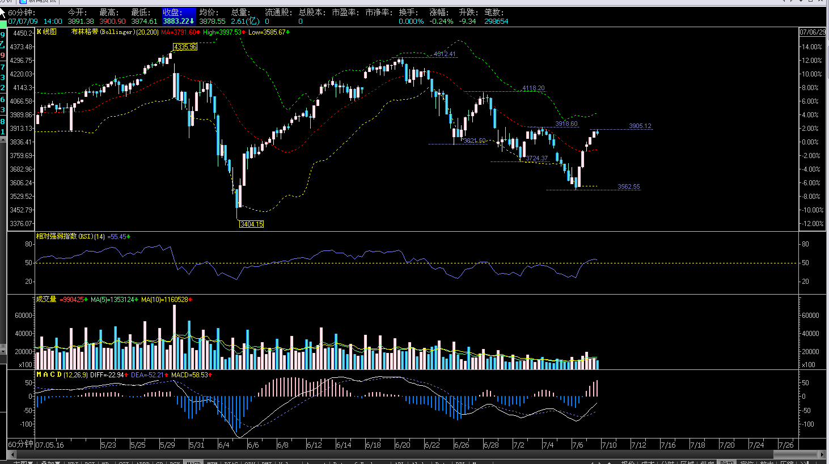The width and height of the screenshot is (829, 464).
Task: Click the 3376.07 value on left price axis
Action: click(22, 224)
